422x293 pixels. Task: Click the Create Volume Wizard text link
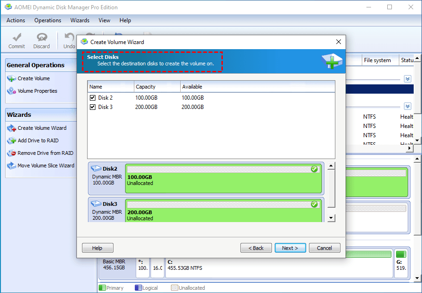42,128
